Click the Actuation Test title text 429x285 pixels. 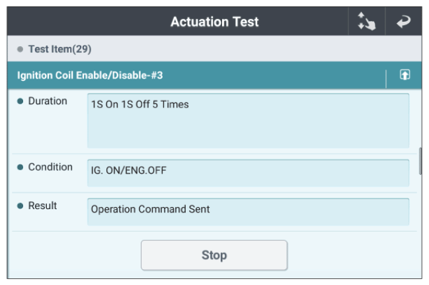214,22
